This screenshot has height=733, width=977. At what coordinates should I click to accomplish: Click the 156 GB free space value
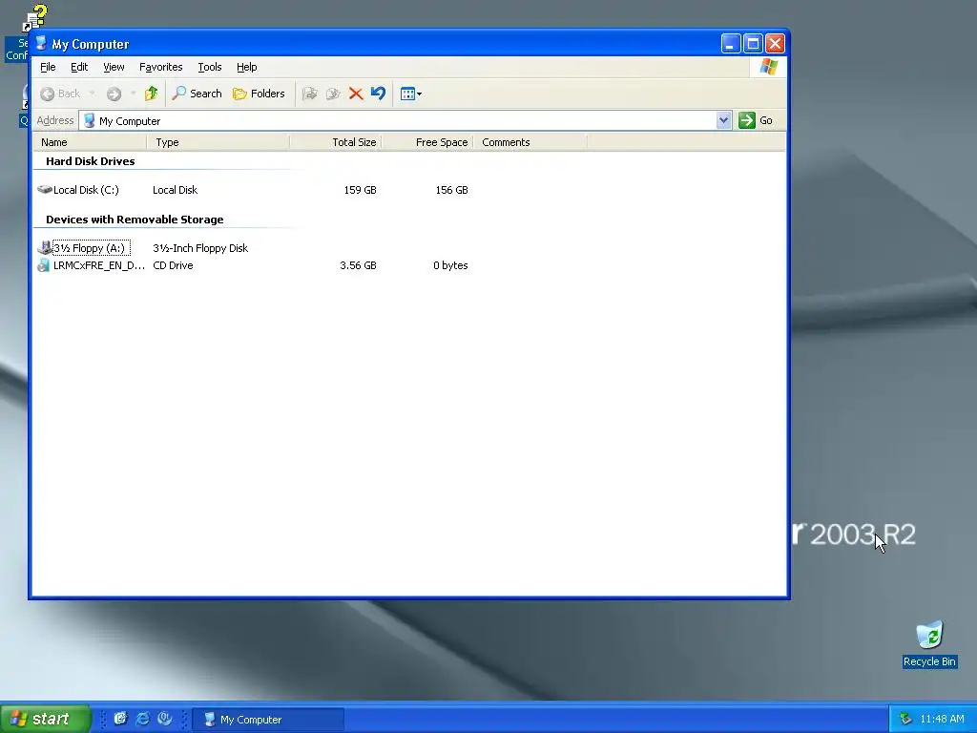click(x=451, y=190)
